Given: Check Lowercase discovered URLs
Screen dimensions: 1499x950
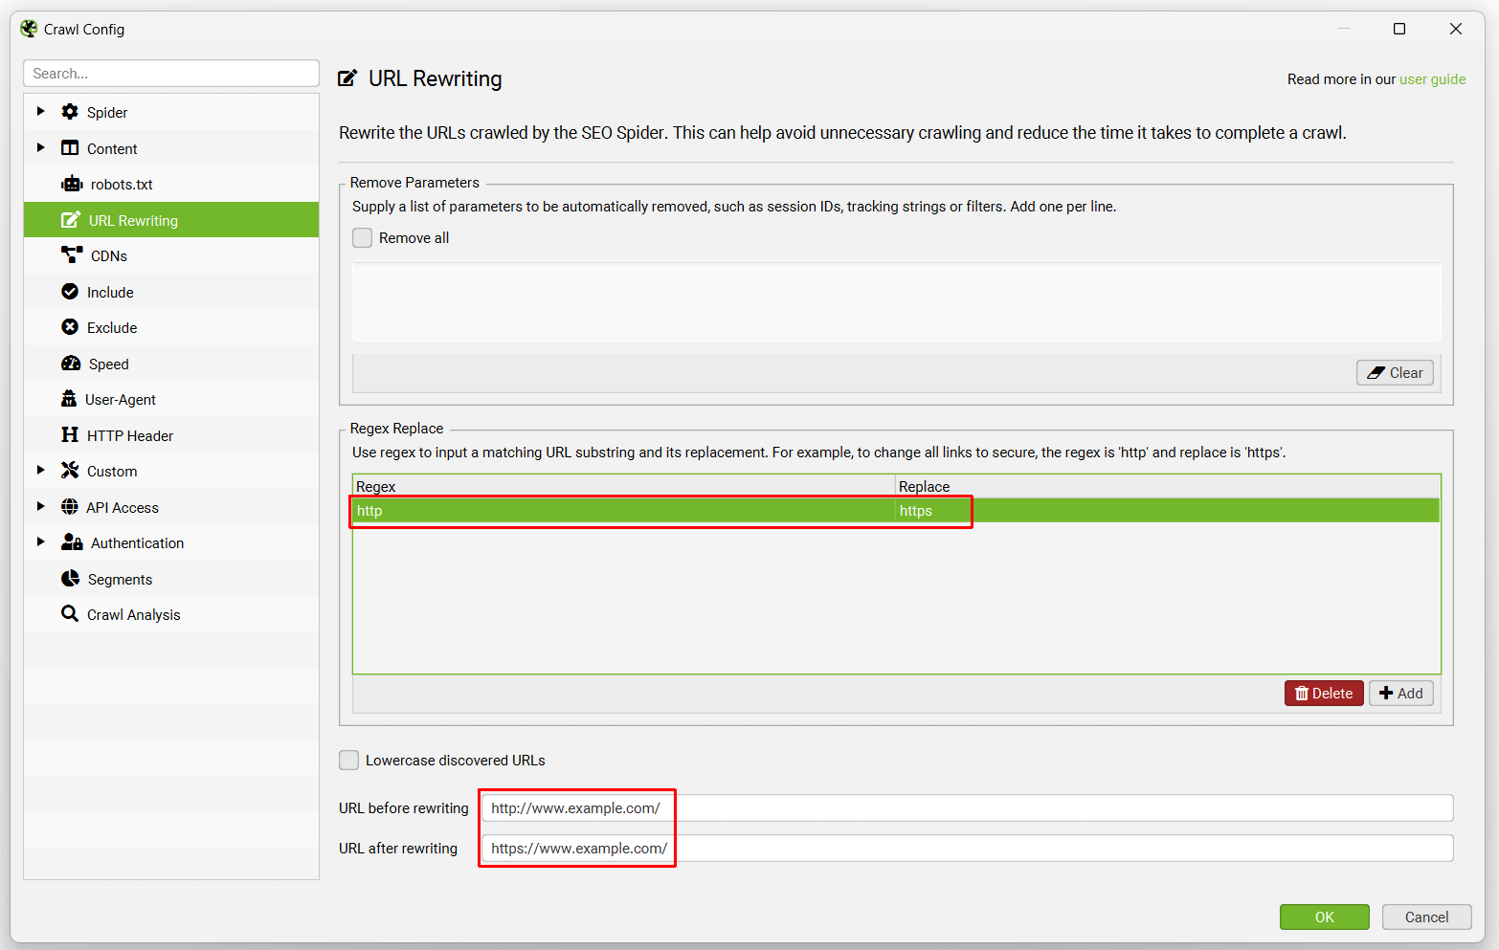Looking at the screenshot, I should pos(348,760).
